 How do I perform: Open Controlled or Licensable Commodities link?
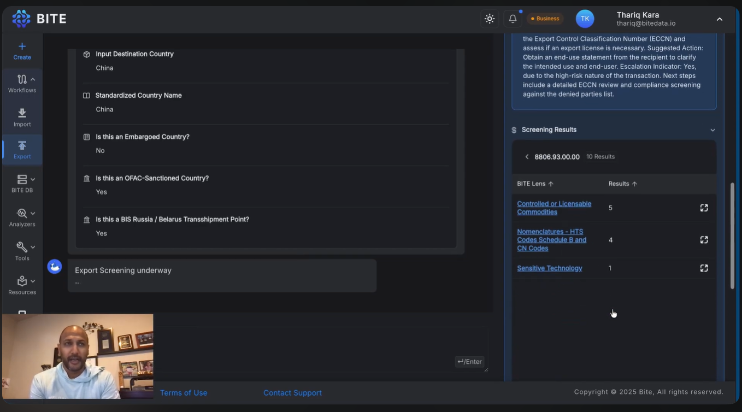(554, 208)
